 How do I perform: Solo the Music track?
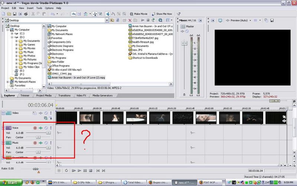51,143
